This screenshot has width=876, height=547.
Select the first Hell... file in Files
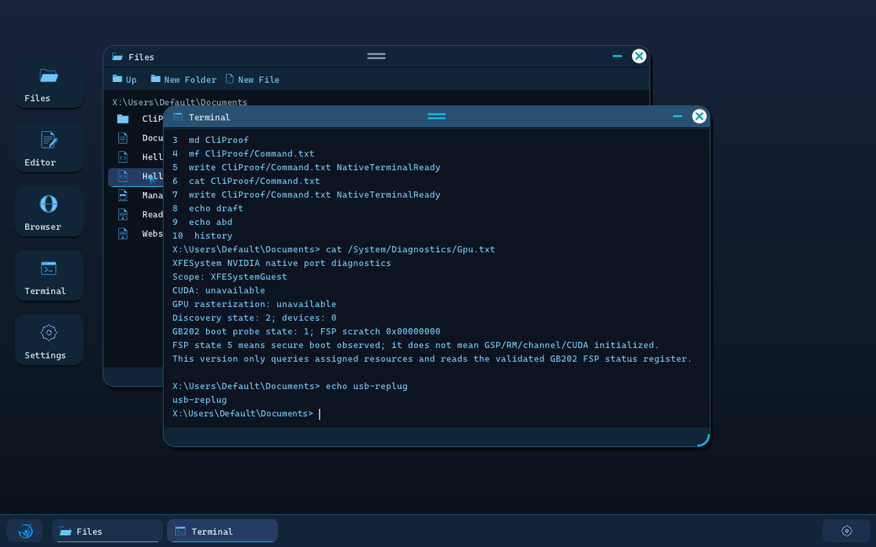(x=136, y=157)
